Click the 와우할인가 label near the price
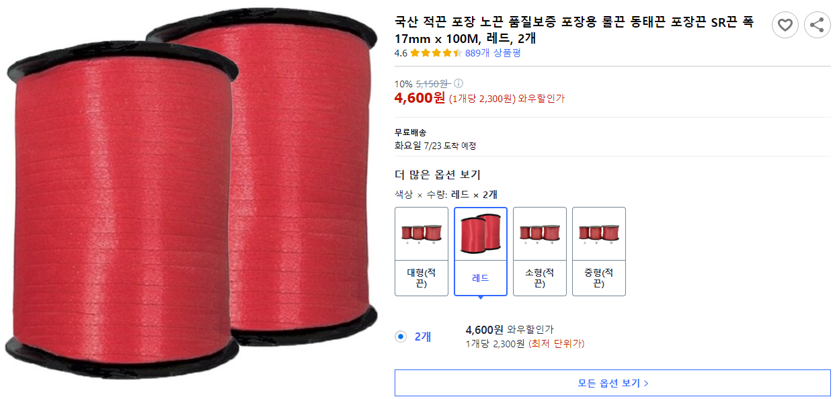 541,99
